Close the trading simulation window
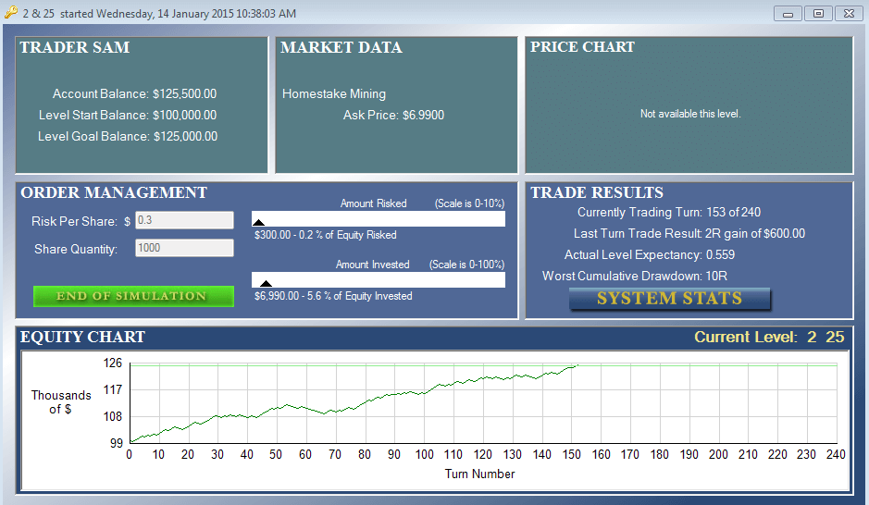869x505 pixels. (848, 14)
